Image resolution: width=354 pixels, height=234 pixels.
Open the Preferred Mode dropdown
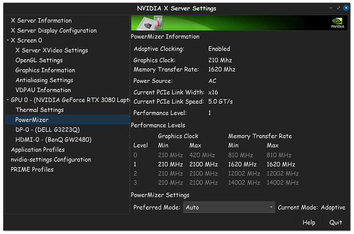point(229,207)
